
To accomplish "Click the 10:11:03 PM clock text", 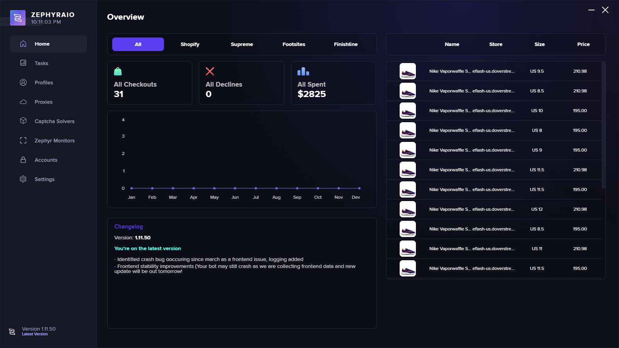I will (x=46, y=22).
